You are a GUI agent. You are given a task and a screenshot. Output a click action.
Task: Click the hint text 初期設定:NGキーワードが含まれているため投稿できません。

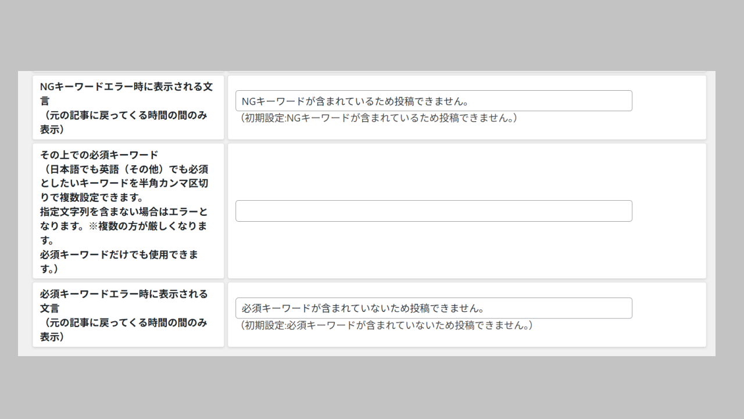pos(378,118)
